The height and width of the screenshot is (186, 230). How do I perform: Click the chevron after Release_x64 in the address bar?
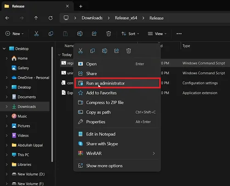tap(143, 18)
